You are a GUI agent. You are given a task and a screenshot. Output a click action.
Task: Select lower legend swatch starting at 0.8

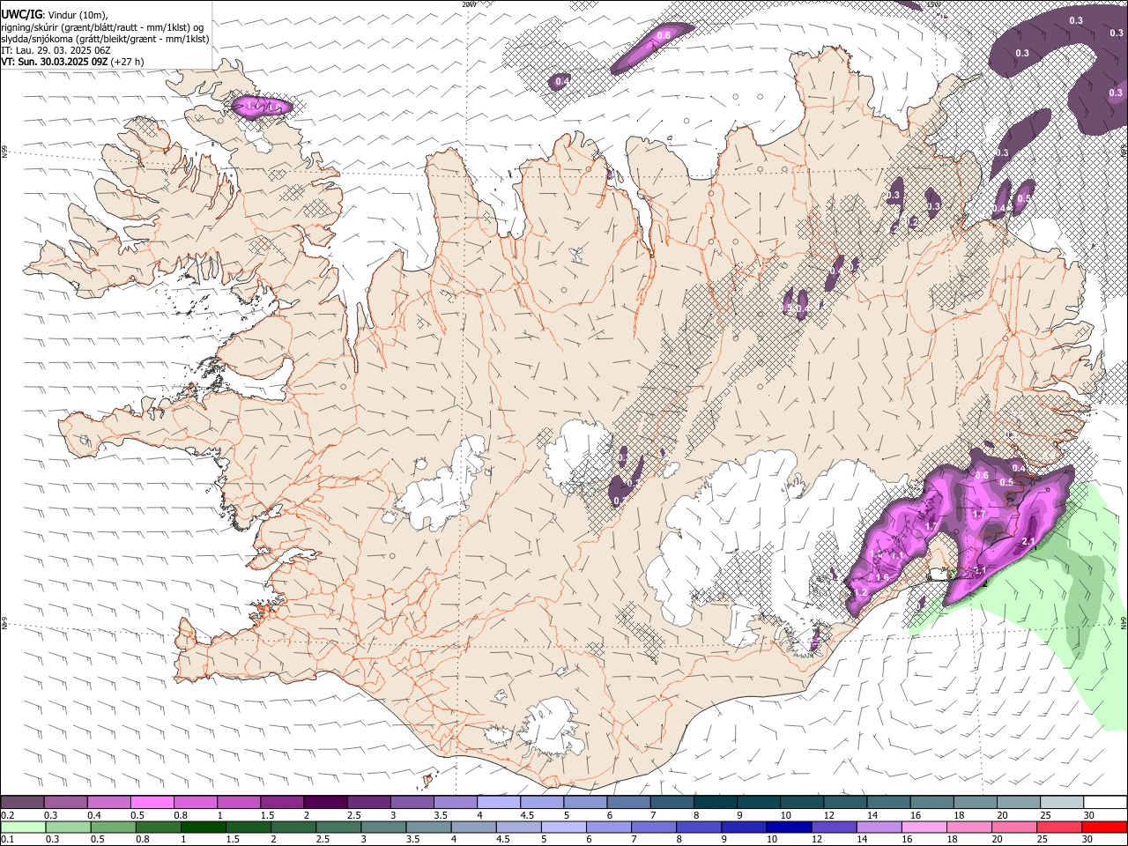click(158, 827)
